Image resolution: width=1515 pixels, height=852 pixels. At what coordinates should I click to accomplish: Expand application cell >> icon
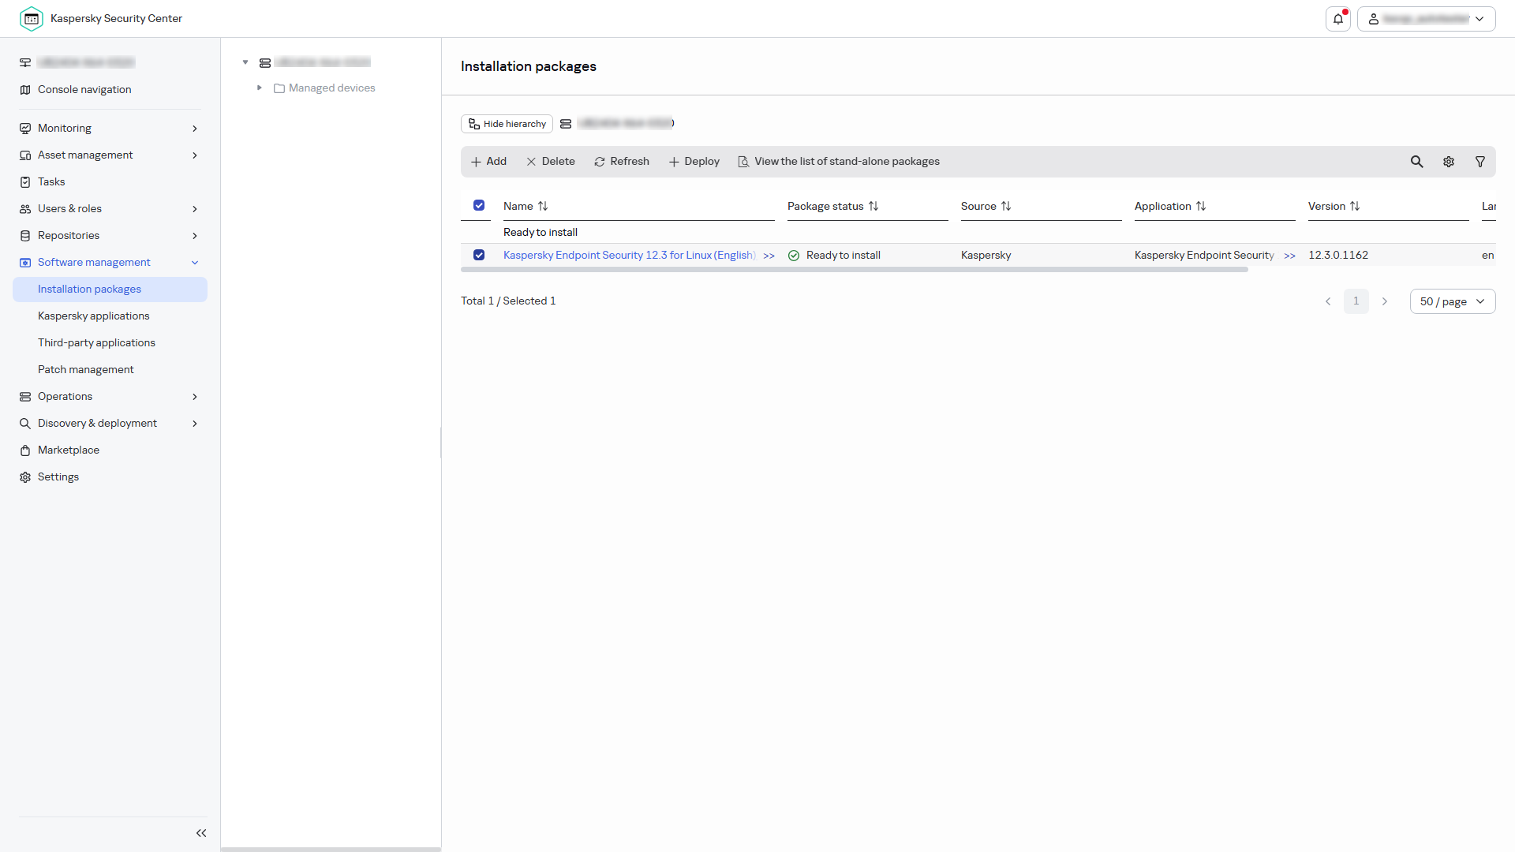click(x=1290, y=256)
